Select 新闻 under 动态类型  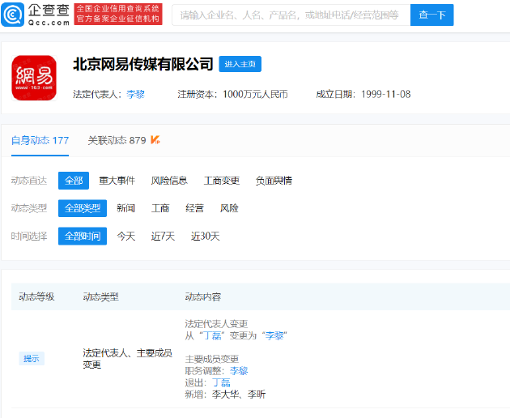(x=125, y=208)
